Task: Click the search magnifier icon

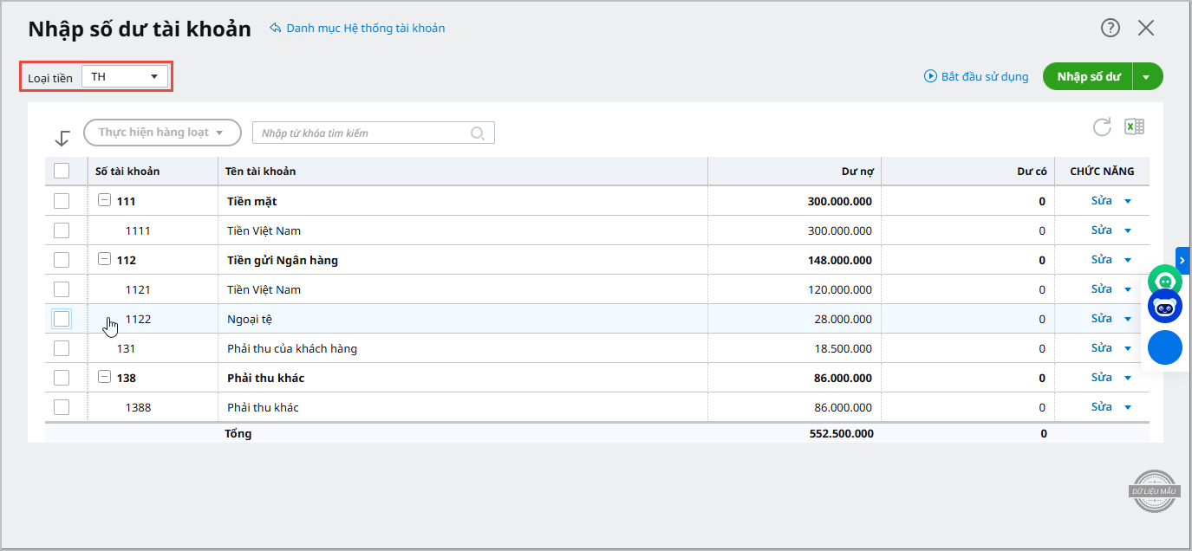Action: click(x=478, y=133)
